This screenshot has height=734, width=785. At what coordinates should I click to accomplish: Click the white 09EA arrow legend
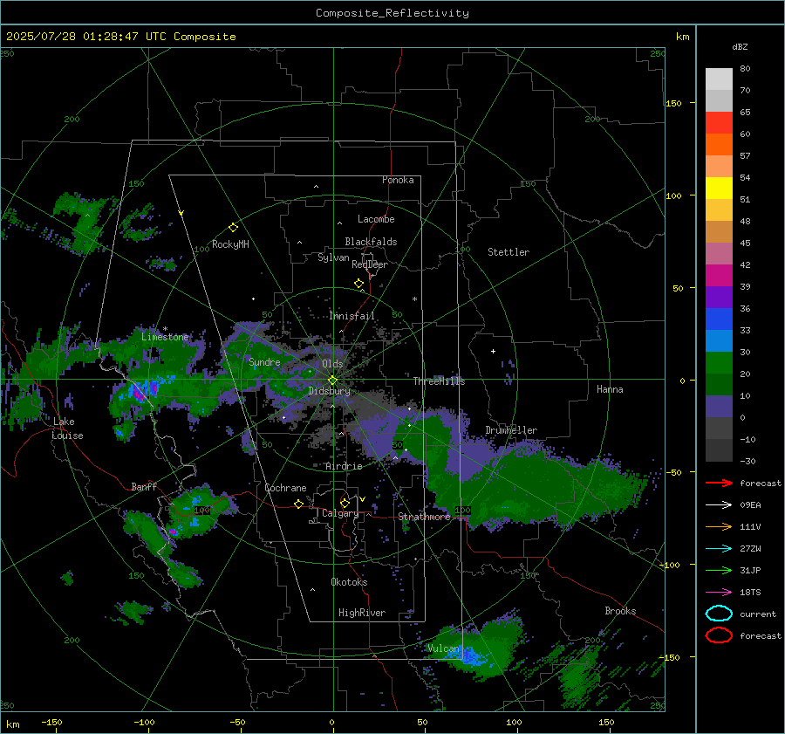click(719, 505)
